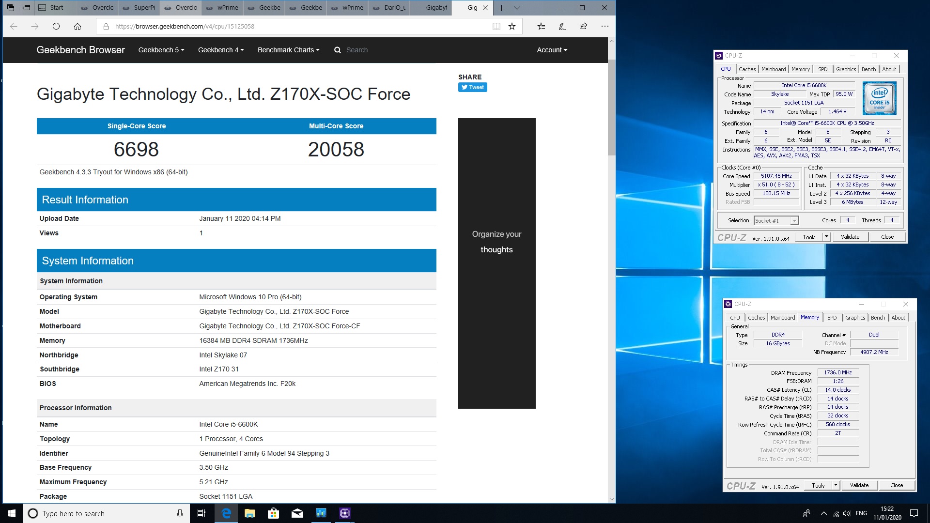Open the Geekbench 5 dropdown menu
Screen dimensions: 930x523
click(161, 50)
